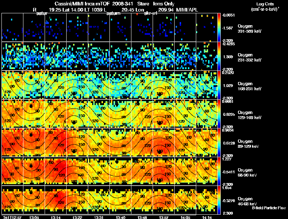Screen dimensions: 288x219
Task: Click the '-0.3276' scale value
Action: [x=228, y=201]
